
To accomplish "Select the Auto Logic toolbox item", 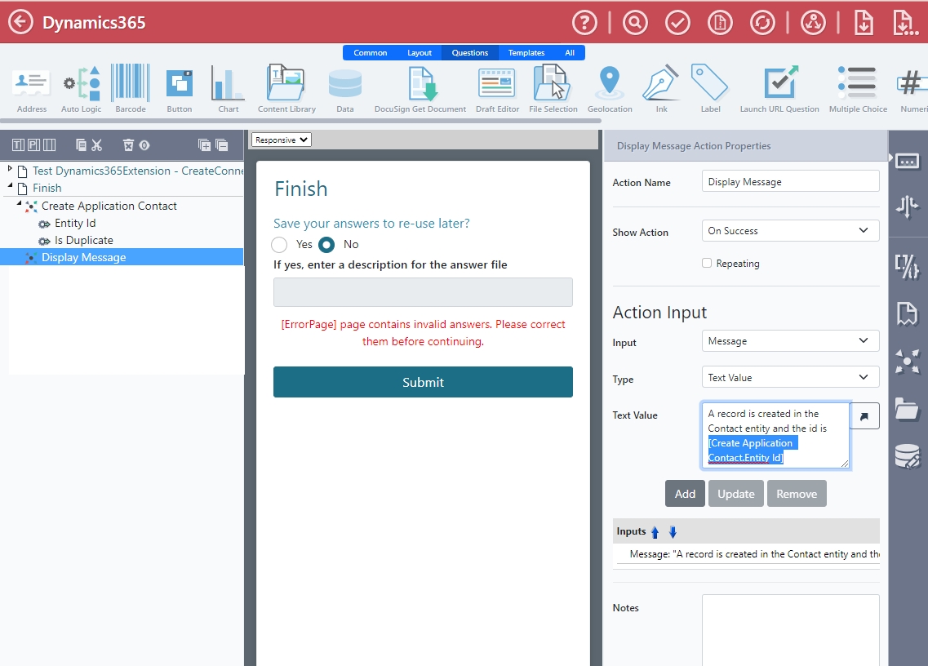I will (x=81, y=89).
